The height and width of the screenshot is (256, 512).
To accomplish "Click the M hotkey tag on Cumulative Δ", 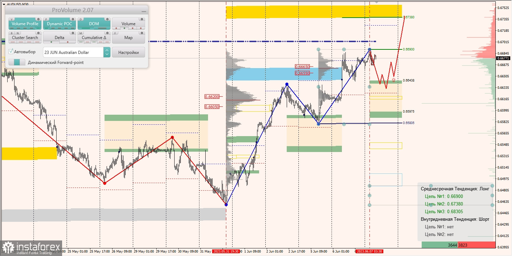I will click(x=81, y=33).
